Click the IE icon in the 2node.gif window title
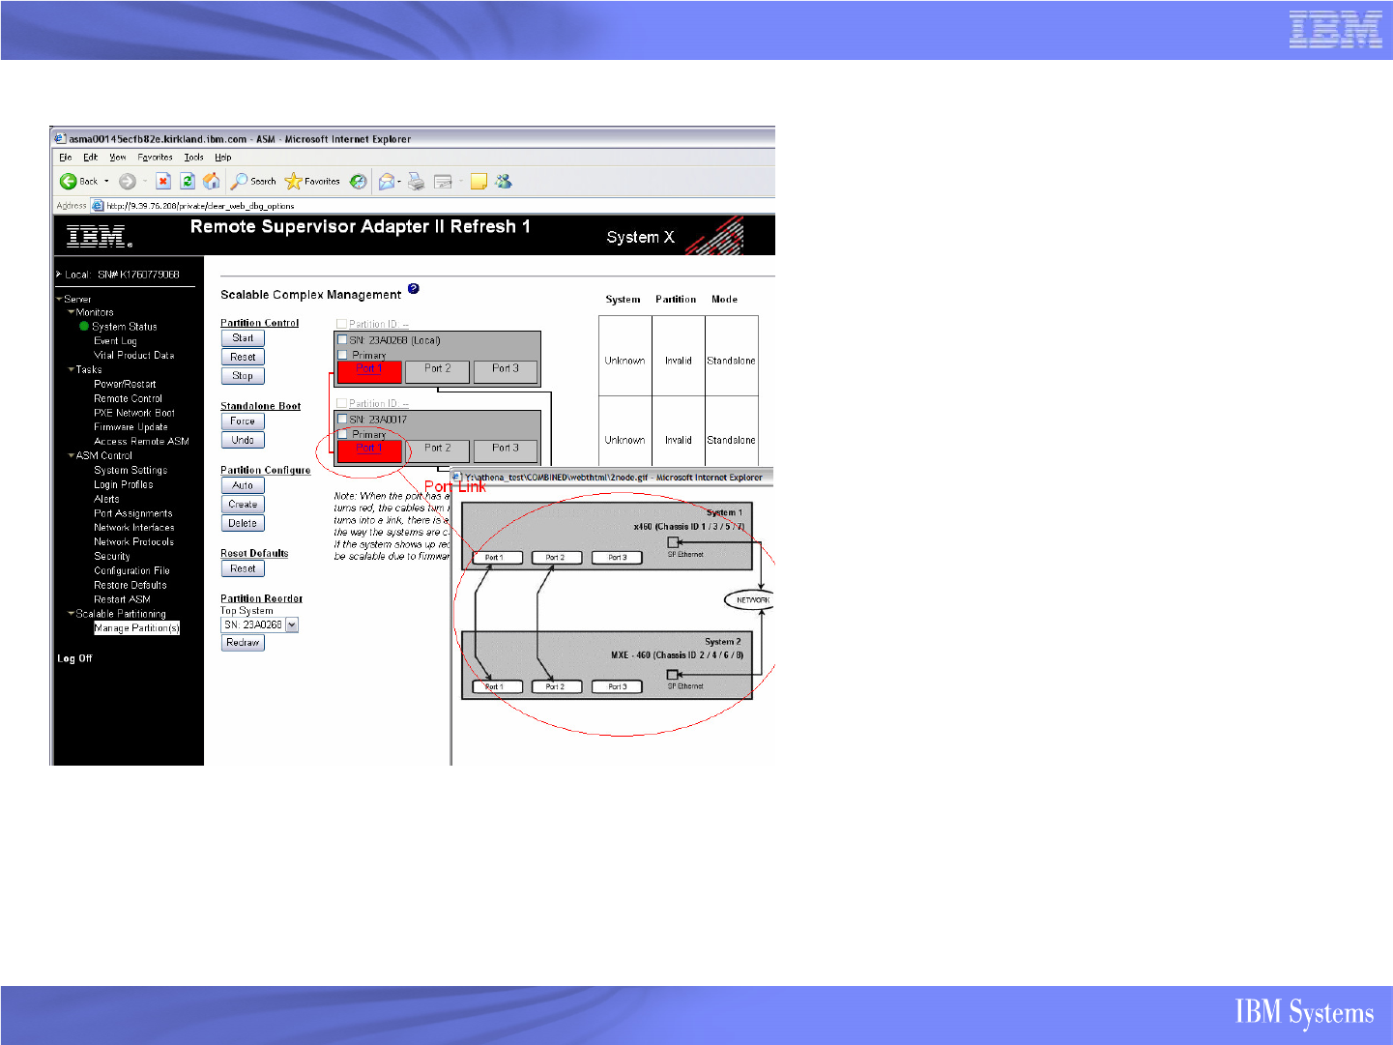This screenshot has height=1045, width=1393. pos(458,477)
